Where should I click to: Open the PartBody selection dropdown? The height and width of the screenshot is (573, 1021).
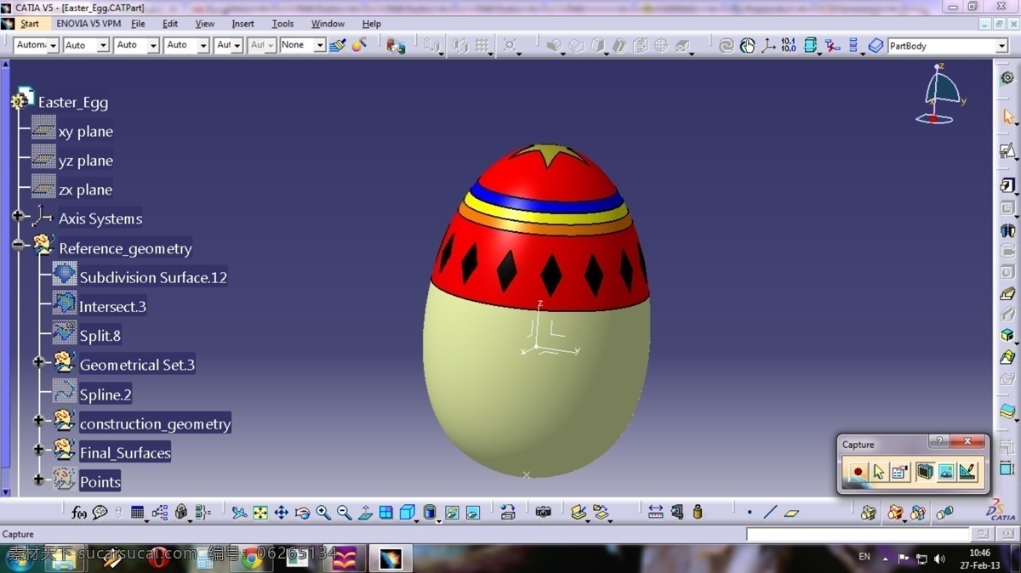[x=1001, y=46]
